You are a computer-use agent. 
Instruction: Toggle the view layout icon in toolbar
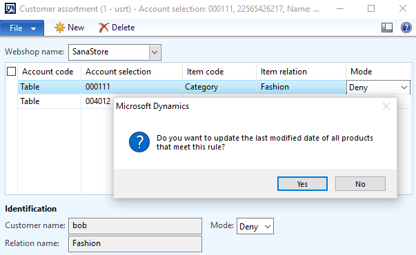click(387, 28)
